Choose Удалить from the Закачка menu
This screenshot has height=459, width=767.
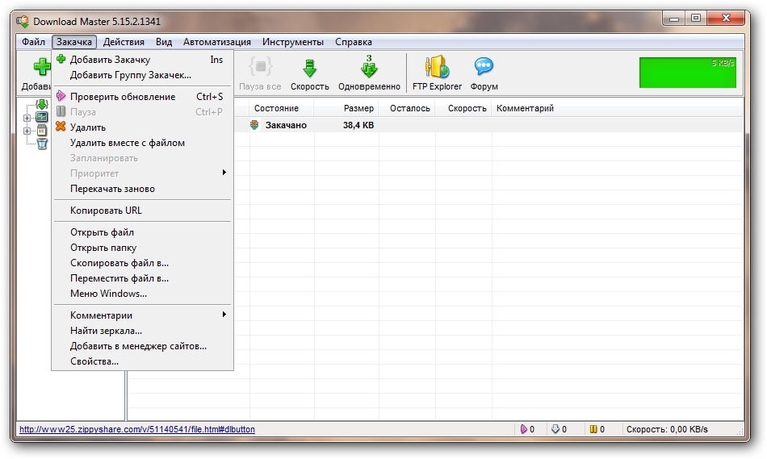click(88, 127)
